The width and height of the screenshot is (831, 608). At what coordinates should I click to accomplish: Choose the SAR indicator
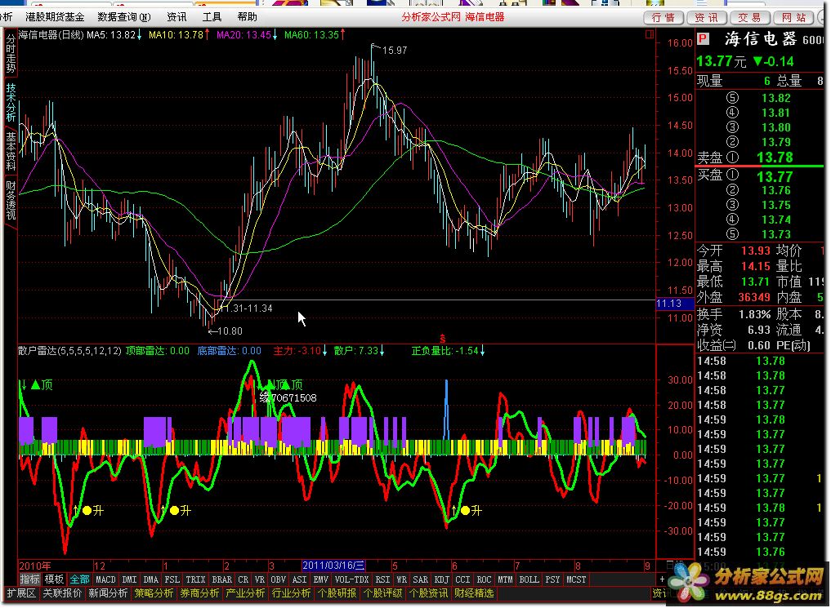421,579
